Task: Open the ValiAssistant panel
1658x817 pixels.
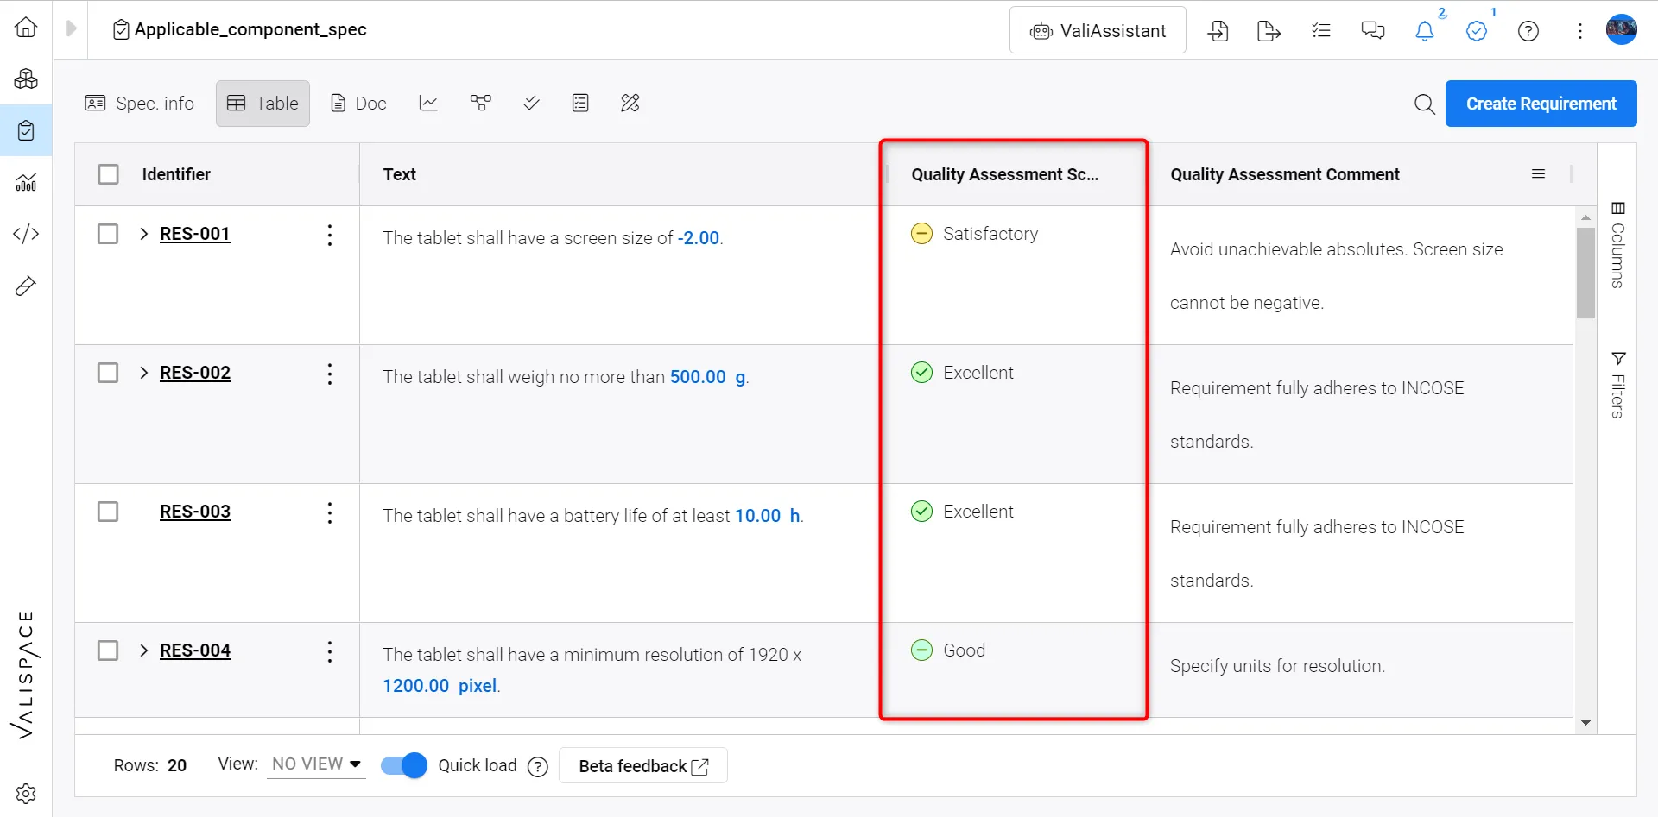Action: pyautogui.click(x=1098, y=31)
